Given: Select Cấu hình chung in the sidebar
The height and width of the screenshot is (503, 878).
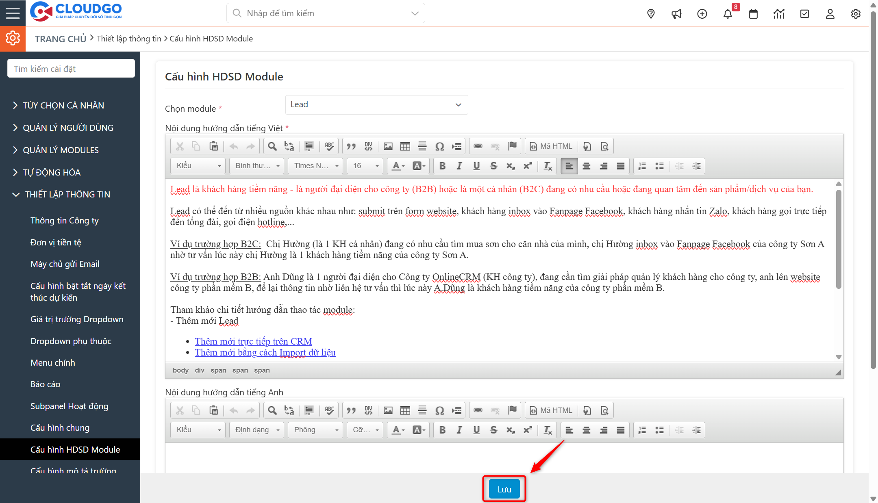Looking at the screenshot, I should tap(60, 427).
